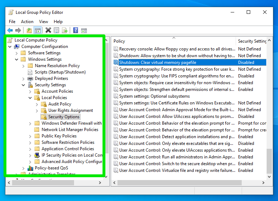Click the Up One Level folder icon
Image resolution: width=278 pixels, height=201 pixels.
29,31
